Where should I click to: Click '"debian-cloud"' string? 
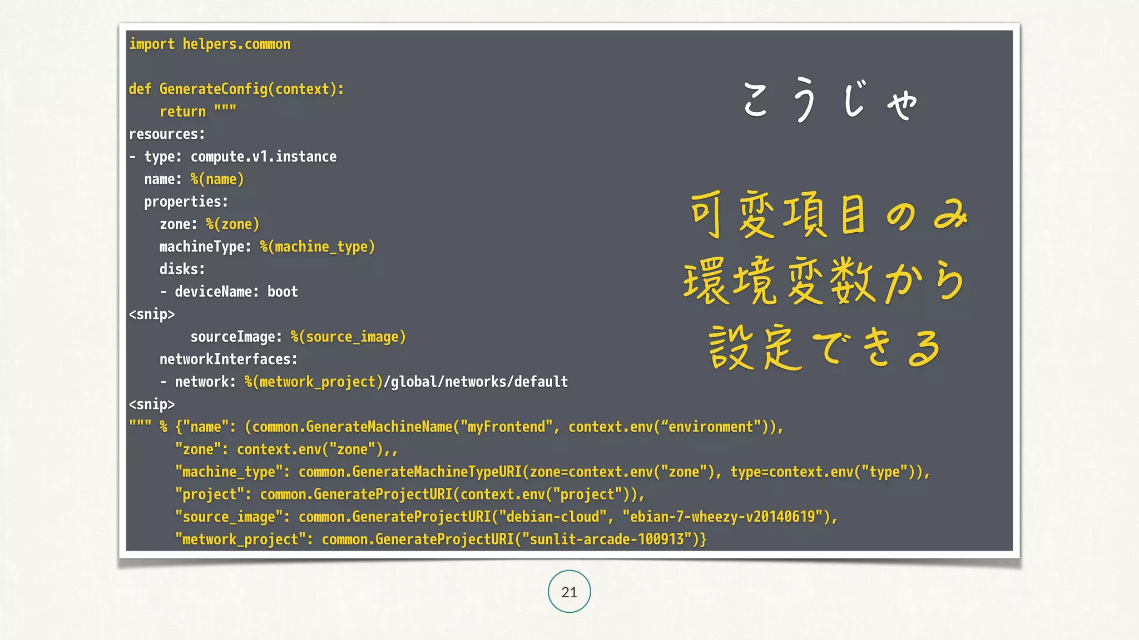553,517
